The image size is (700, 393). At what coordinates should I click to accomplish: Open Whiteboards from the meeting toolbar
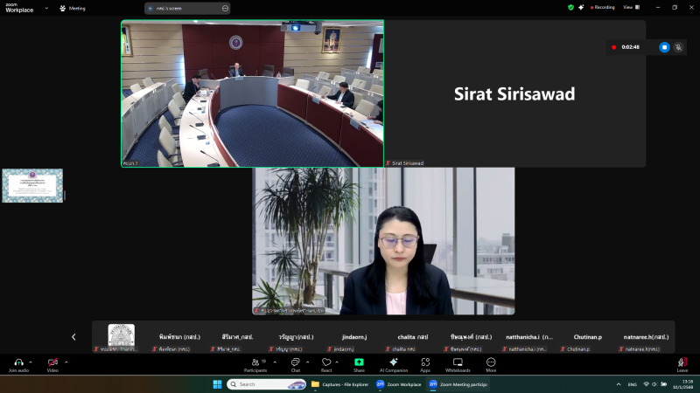point(458,362)
